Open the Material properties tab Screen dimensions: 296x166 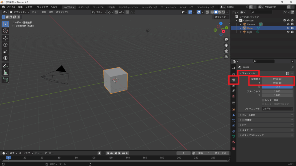coord(234,142)
